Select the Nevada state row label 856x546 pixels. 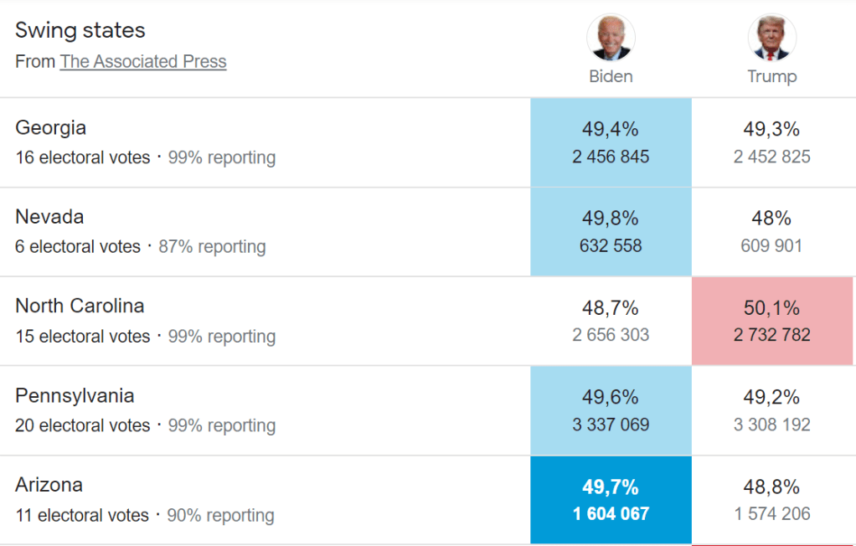tap(50, 217)
